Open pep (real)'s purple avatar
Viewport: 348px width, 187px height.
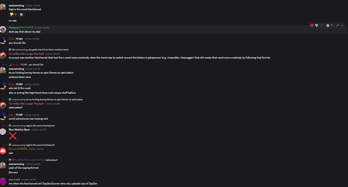[x=3, y=181]
